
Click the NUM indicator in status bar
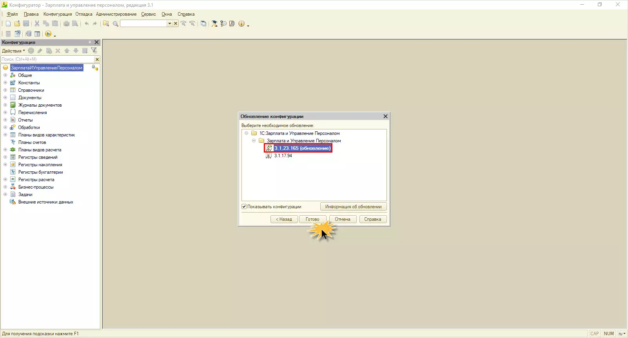tap(609, 334)
